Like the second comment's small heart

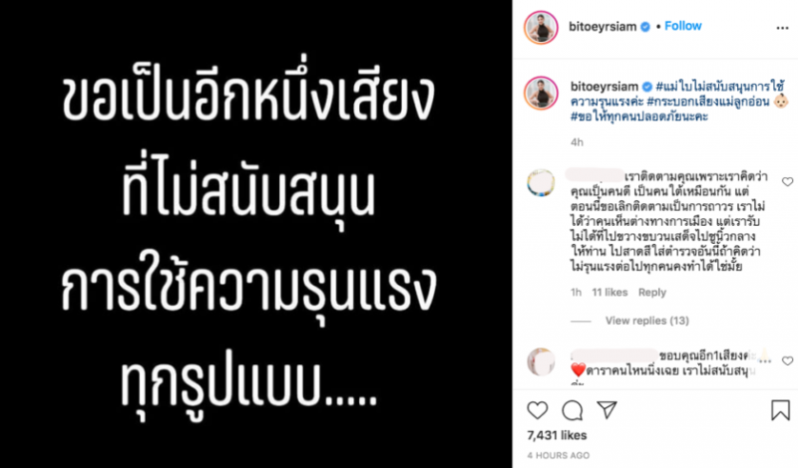[x=787, y=360]
